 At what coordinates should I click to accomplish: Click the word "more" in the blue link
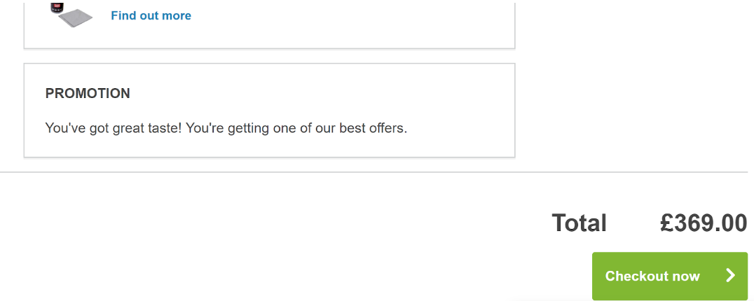point(175,15)
